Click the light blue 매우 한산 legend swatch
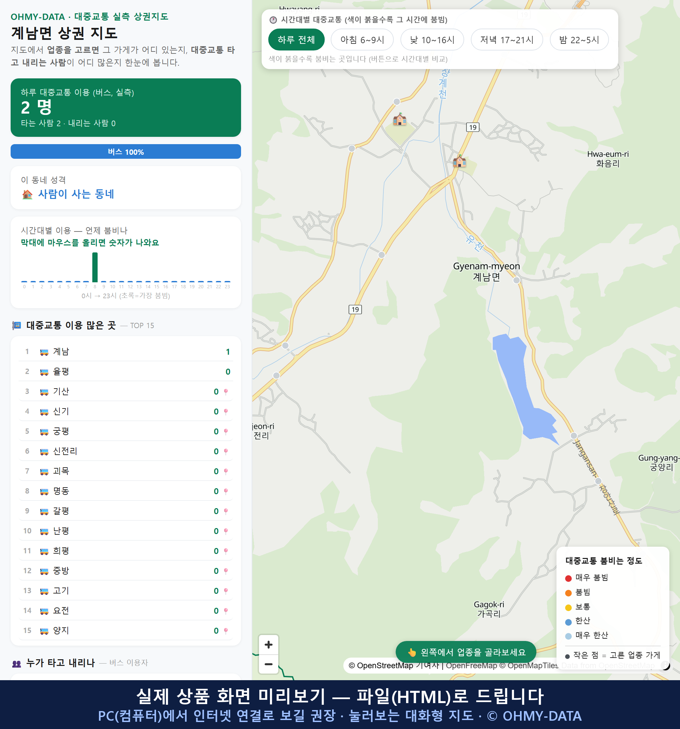Viewport: 680px width, 729px height. tap(568, 636)
